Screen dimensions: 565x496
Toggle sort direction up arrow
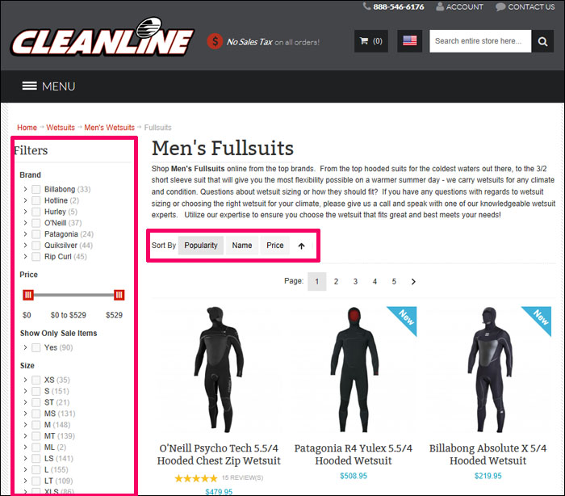[x=301, y=246]
